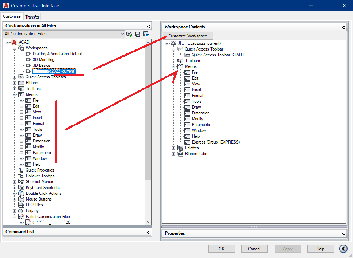
Task: Click the left tree's vertical scrollbar
Action: [148, 109]
